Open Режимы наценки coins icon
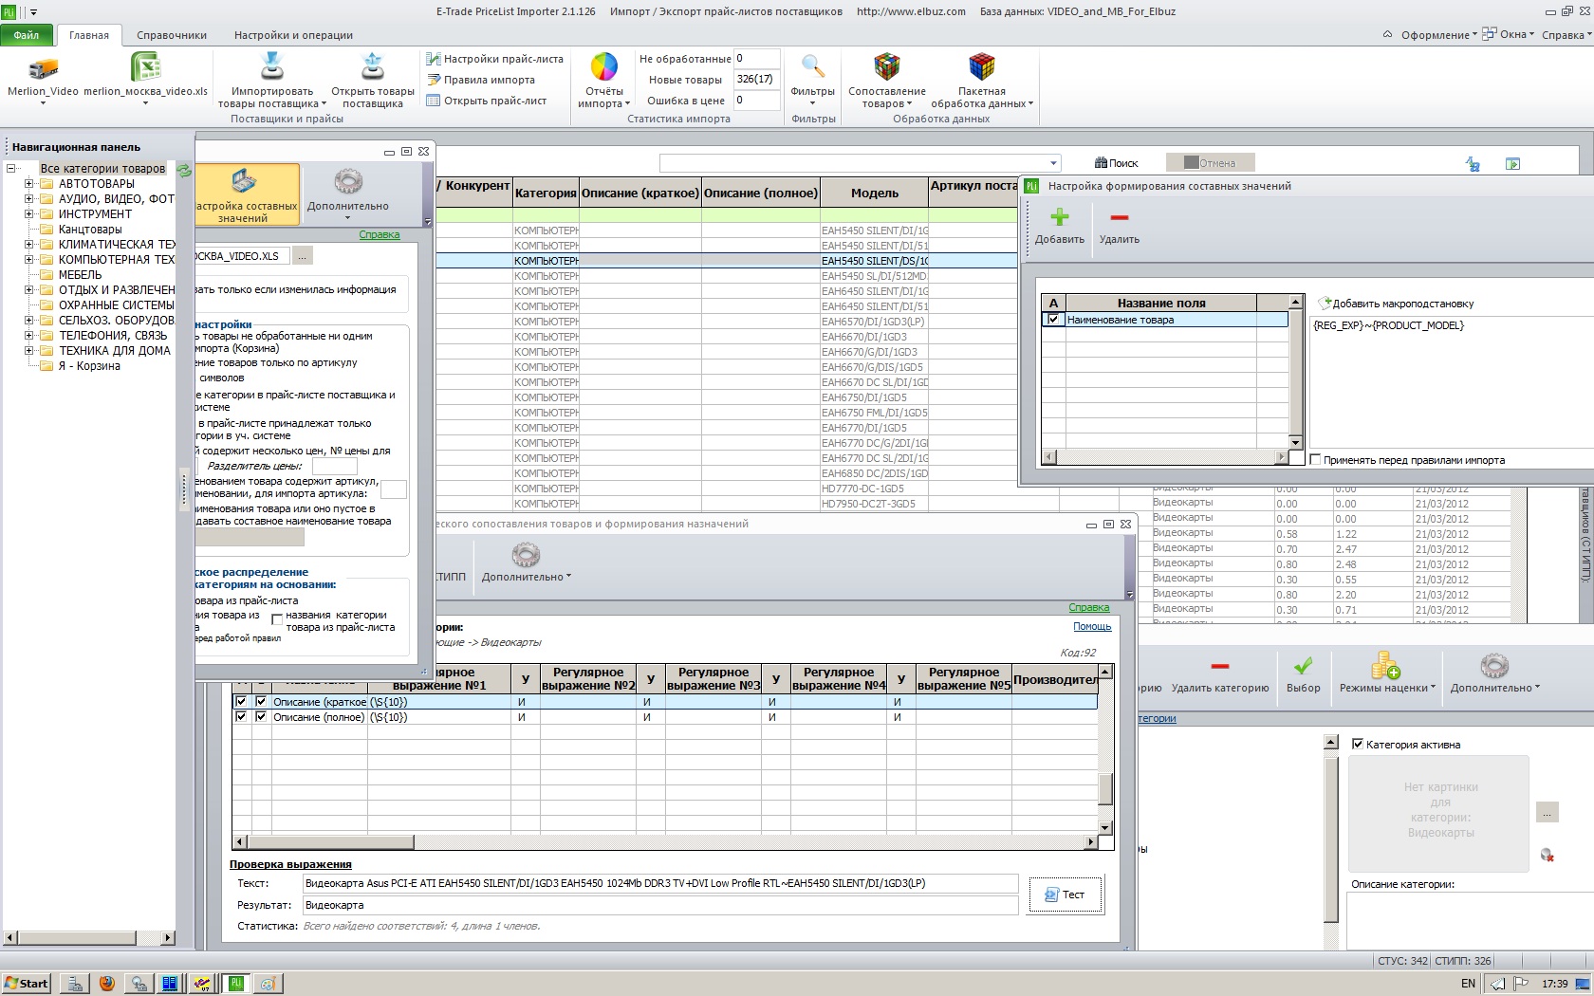The width and height of the screenshot is (1594, 996). tap(1386, 665)
